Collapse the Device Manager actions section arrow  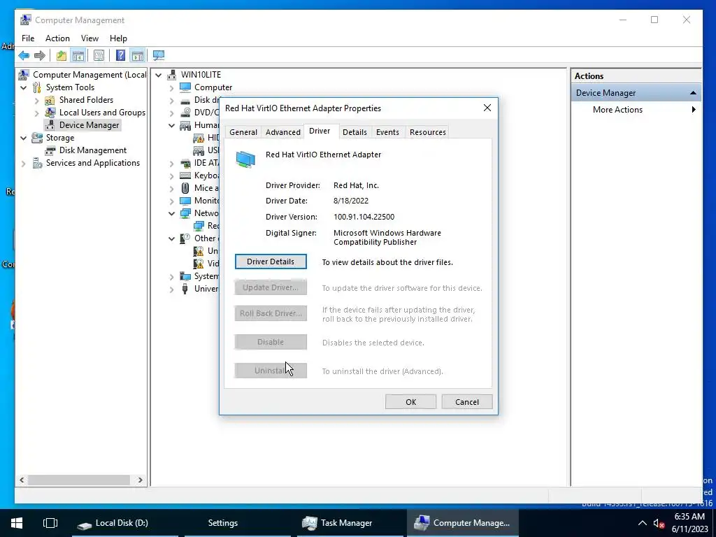(x=693, y=93)
